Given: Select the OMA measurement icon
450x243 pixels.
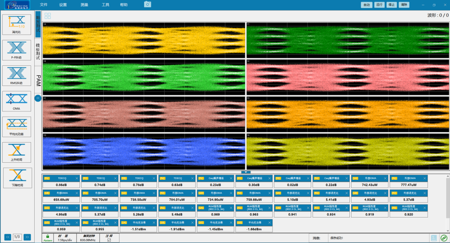Looking at the screenshot, I should [x=17, y=101].
